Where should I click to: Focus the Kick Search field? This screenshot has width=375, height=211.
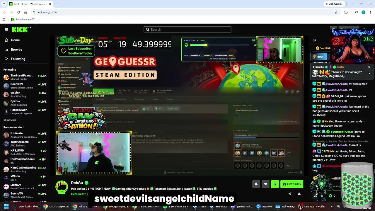(x=187, y=30)
